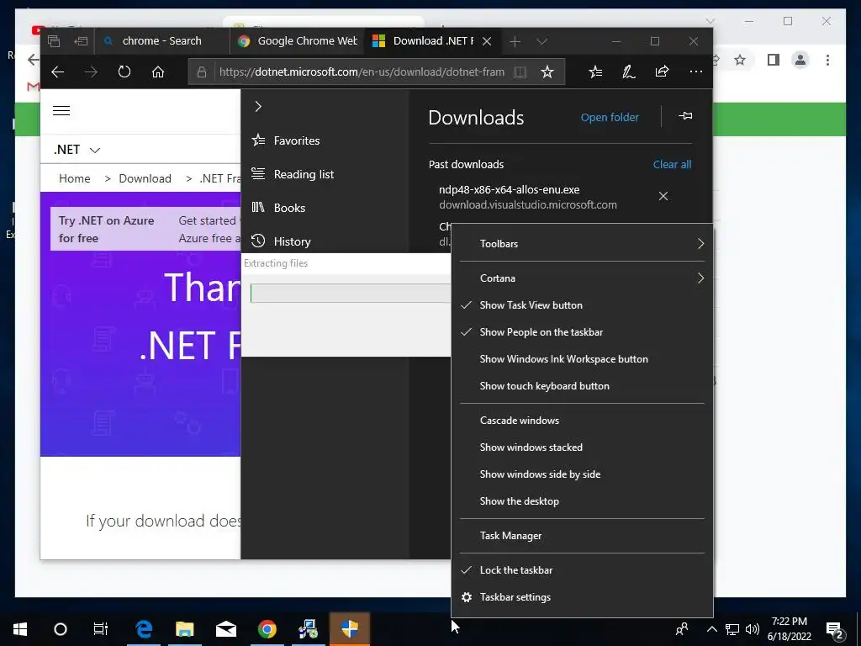The width and height of the screenshot is (861, 646).
Task: Click Edge refresh button
Action: (x=124, y=72)
